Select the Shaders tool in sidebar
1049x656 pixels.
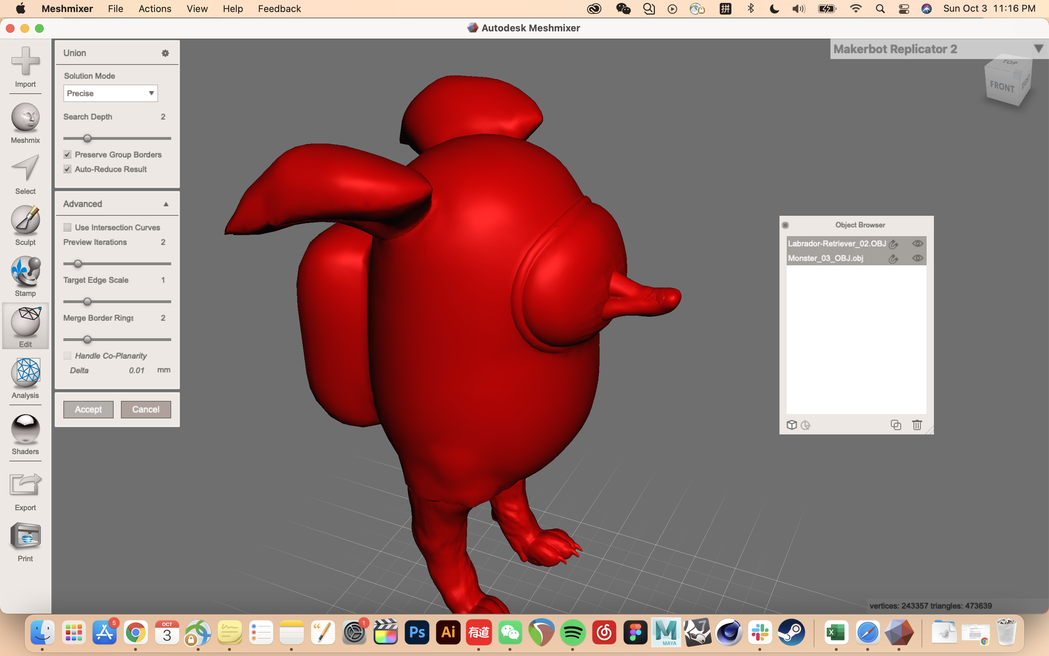25,434
